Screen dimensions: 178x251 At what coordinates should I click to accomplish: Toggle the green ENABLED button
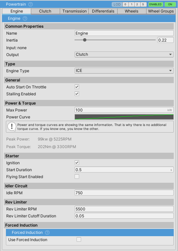pos(156,4)
